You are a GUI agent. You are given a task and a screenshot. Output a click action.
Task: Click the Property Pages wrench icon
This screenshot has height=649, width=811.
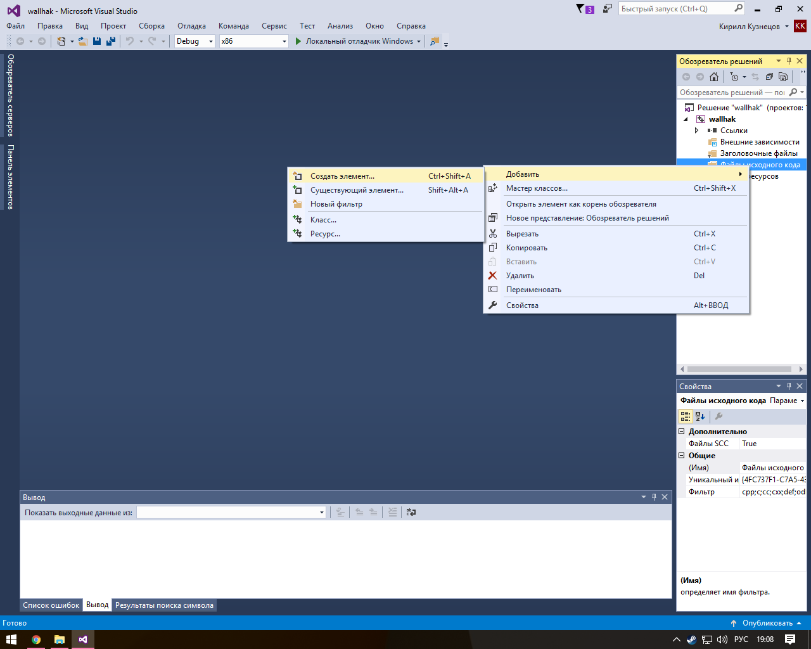coord(718,416)
